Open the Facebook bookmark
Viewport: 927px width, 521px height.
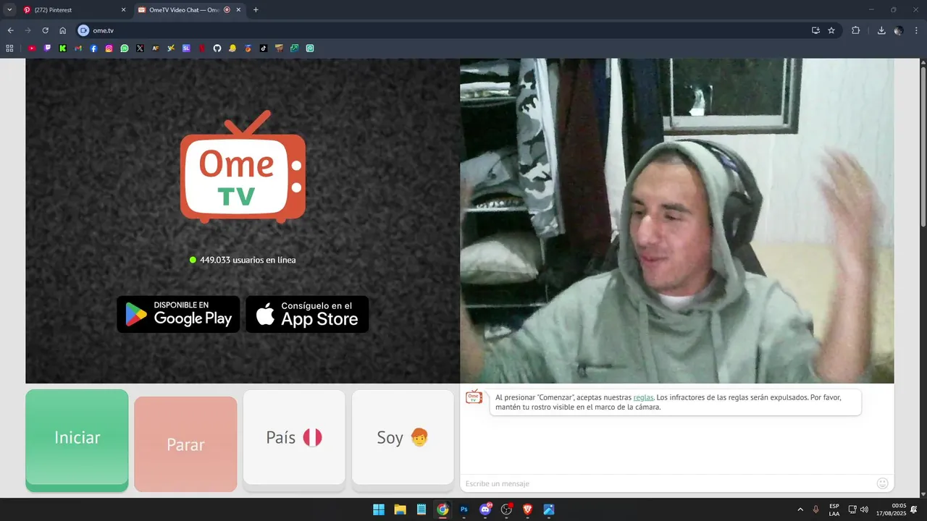click(94, 48)
